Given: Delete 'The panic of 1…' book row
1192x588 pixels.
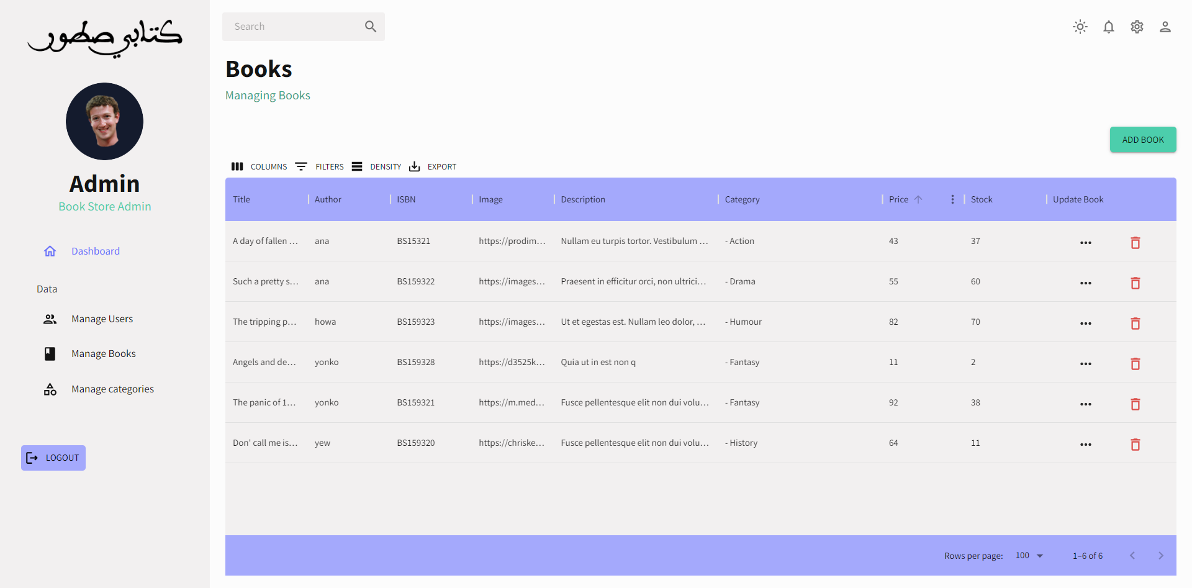Looking at the screenshot, I should pyautogui.click(x=1136, y=404).
